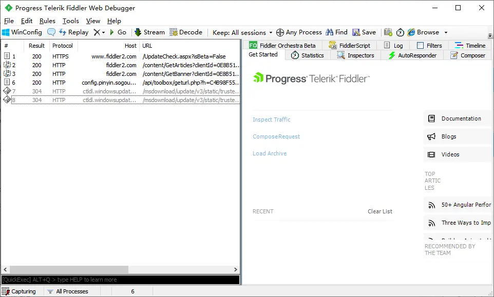Sort sessions by URL column header

coord(189,46)
